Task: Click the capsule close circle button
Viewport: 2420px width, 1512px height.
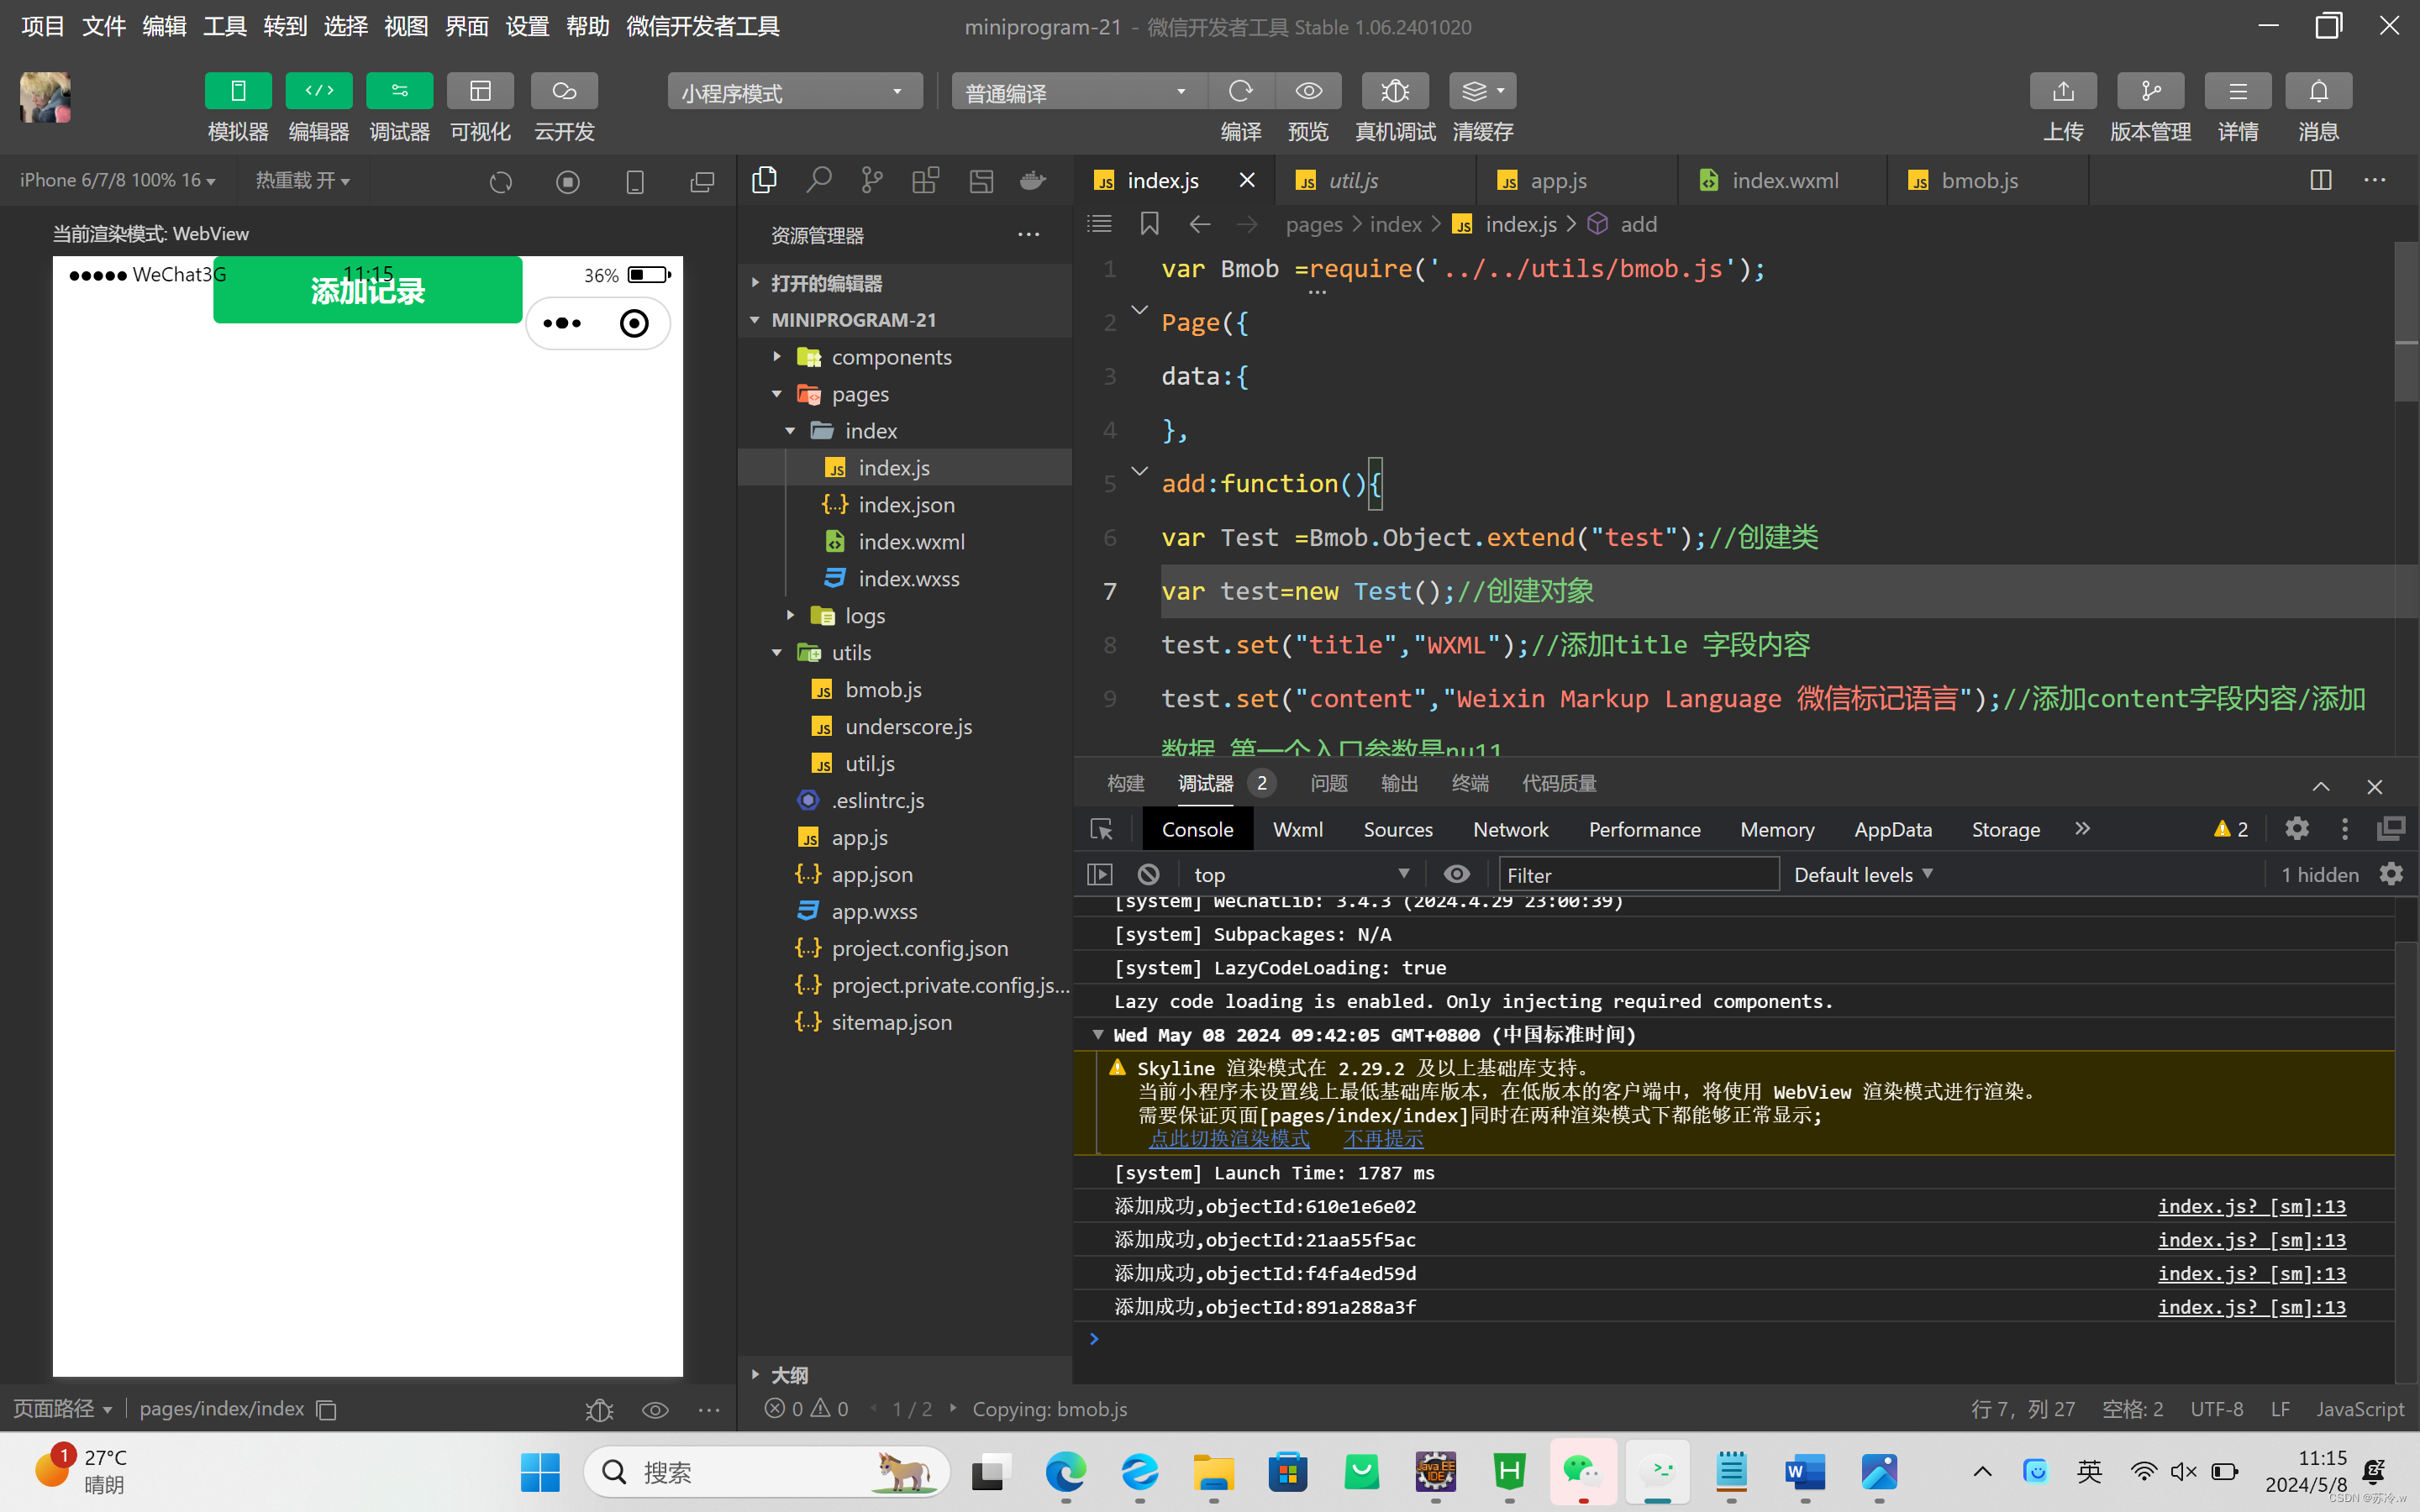Action: click(634, 323)
